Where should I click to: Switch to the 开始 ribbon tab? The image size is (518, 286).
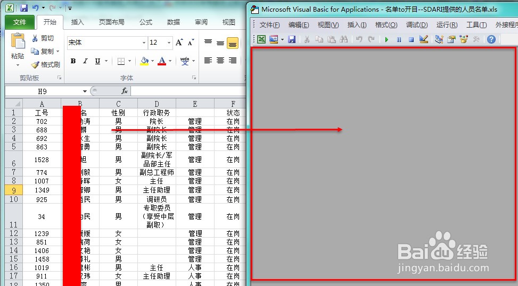pos(50,22)
